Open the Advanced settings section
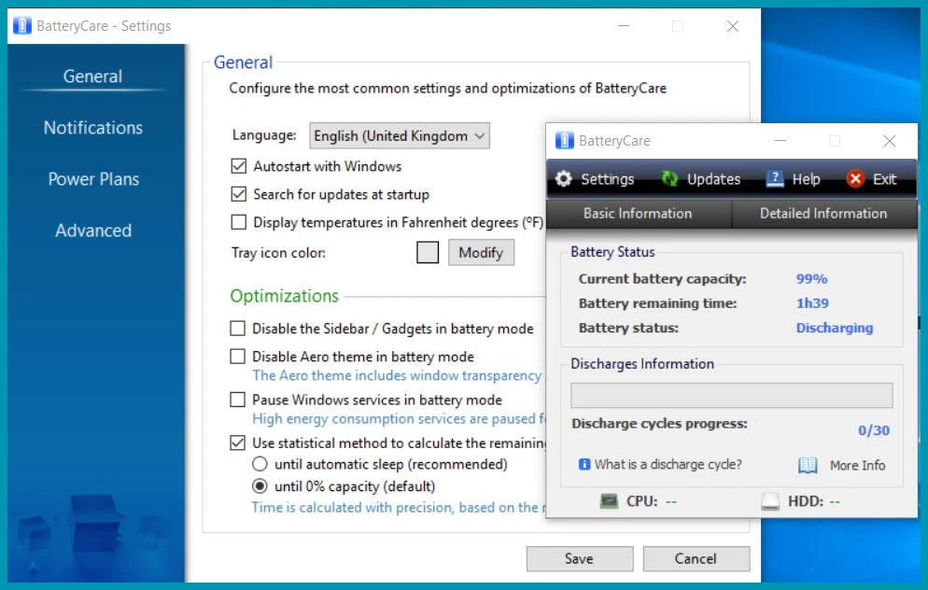Viewport: 928px width, 590px height. point(93,231)
